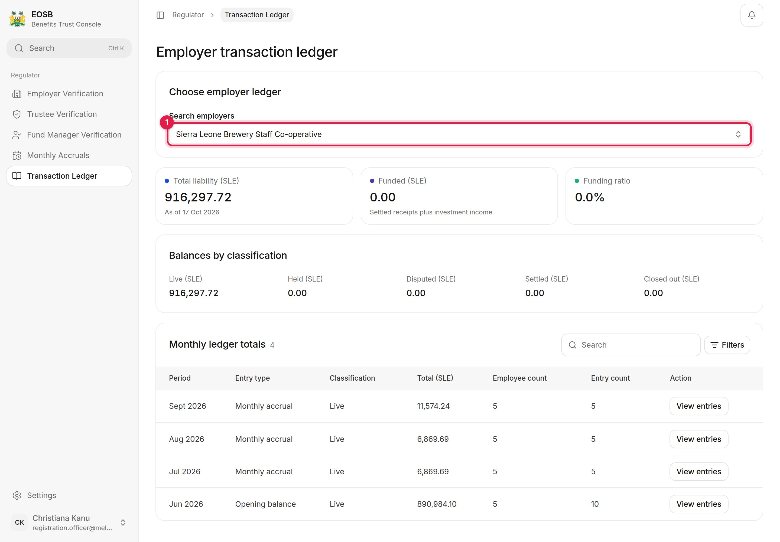780x542 pixels.
Task: Focus the sidebar Search field
Action: [69, 48]
